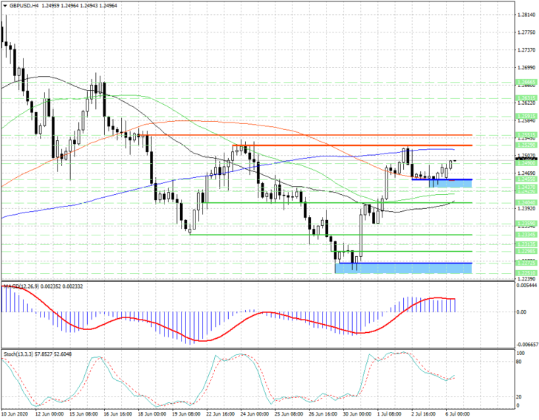Select the 1.26665 green price level label

(x=526, y=83)
